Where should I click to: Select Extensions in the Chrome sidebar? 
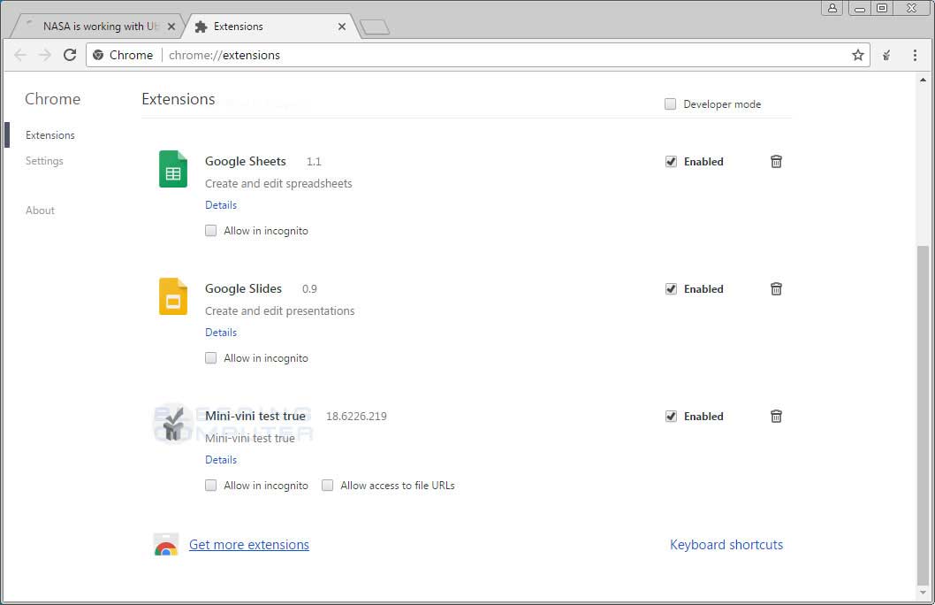point(50,135)
